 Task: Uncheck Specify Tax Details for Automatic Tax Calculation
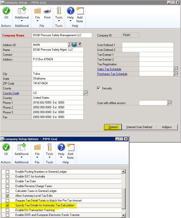[x=8, y=205]
